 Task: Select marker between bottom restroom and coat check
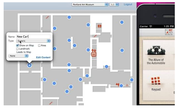(121, 86)
